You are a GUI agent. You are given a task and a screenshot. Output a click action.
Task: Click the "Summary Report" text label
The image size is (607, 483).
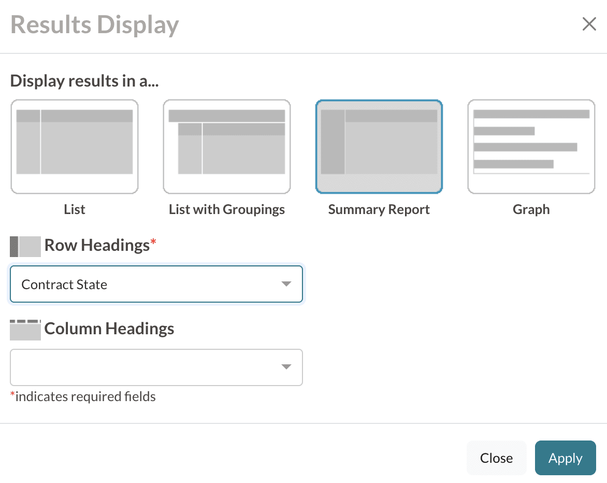click(x=379, y=209)
